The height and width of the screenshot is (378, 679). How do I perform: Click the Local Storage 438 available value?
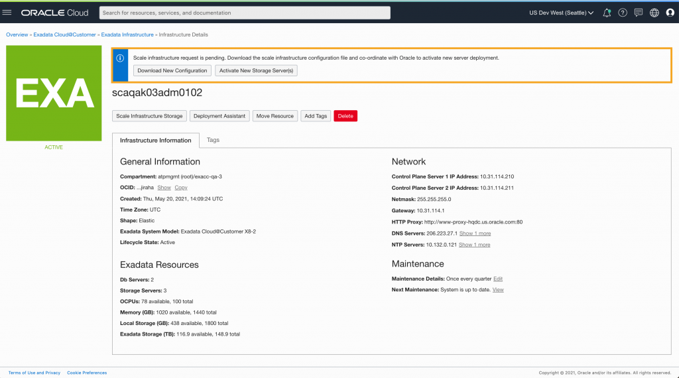pos(199,323)
